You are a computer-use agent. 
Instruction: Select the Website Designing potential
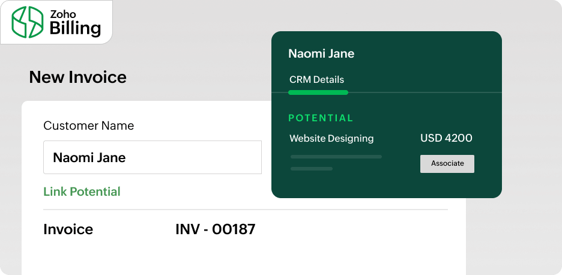click(331, 139)
